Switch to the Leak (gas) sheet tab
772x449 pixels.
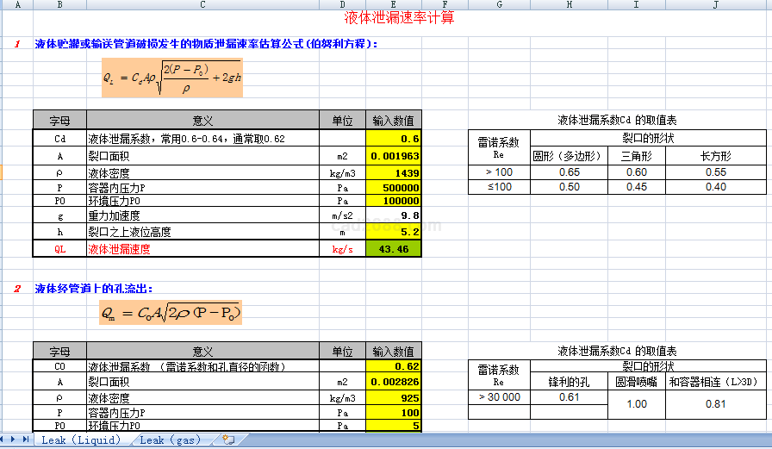pyautogui.click(x=170, y=440)
